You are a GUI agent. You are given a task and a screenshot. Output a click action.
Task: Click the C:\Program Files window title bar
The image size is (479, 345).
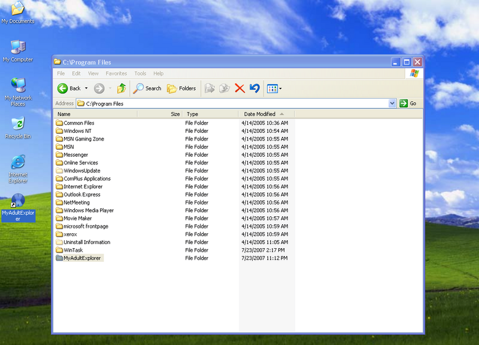222,62
